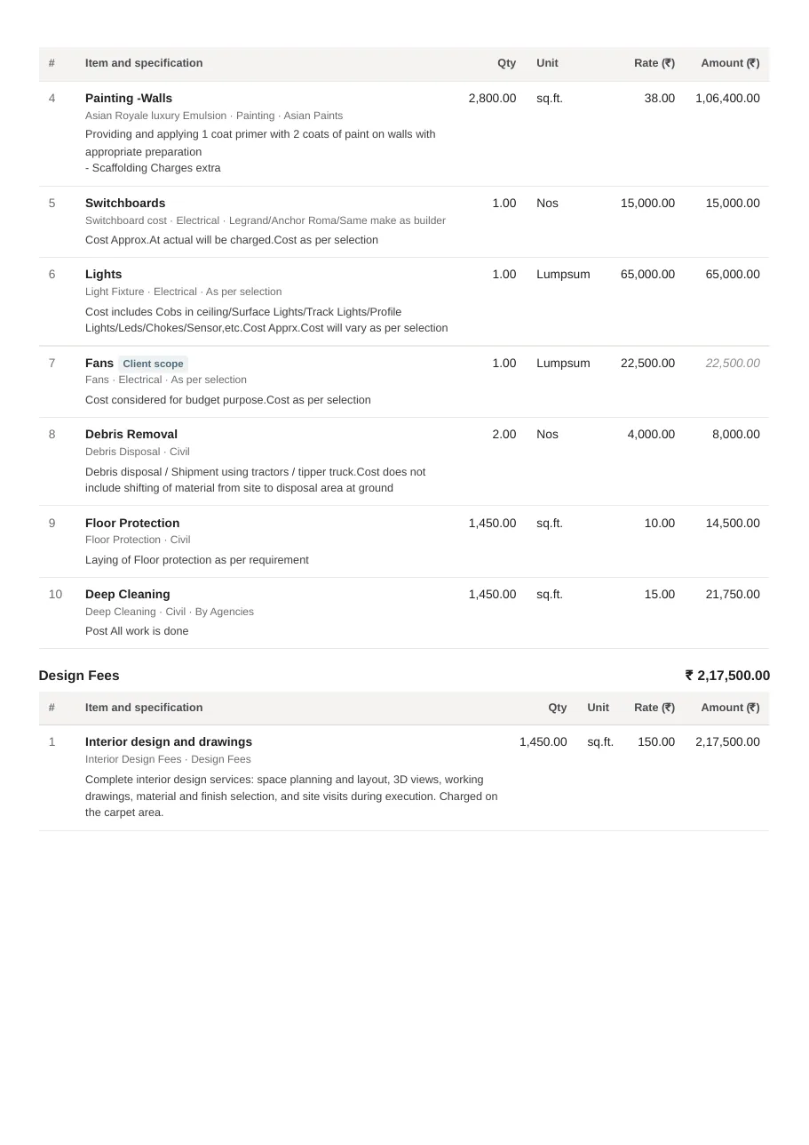Click the 1,06,400.00 amount for Painting
The image size is (809, 1145).
point(727,98)
